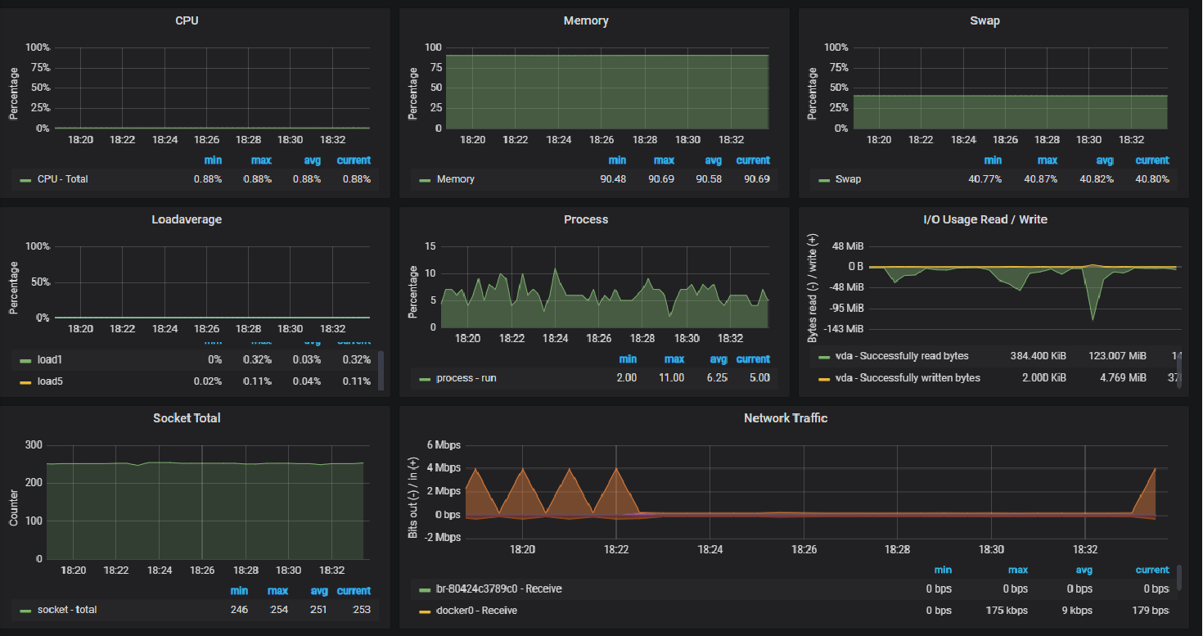Sort Network Traffic legend by avg column
Image resolution: width=1203 pixels, height=636 pixels.
coord(1084,570)
